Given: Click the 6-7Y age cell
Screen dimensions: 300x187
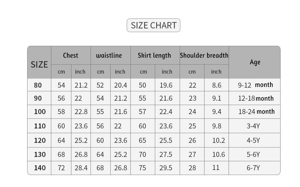Looking at the screenshot, I should (253, 168).
